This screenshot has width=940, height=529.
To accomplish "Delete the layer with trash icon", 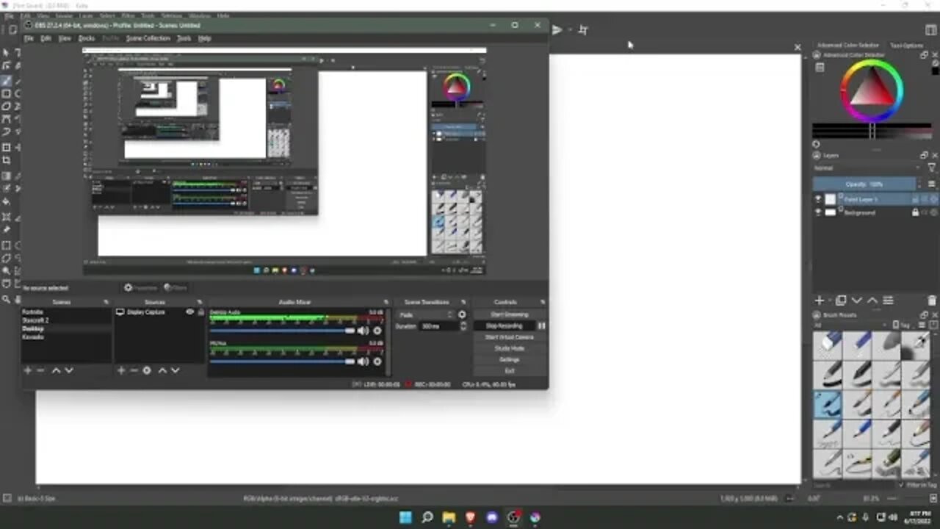I will 932,301.
